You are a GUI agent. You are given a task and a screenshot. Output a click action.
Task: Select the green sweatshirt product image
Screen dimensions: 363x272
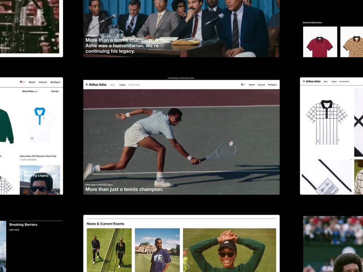click(7, 126)
